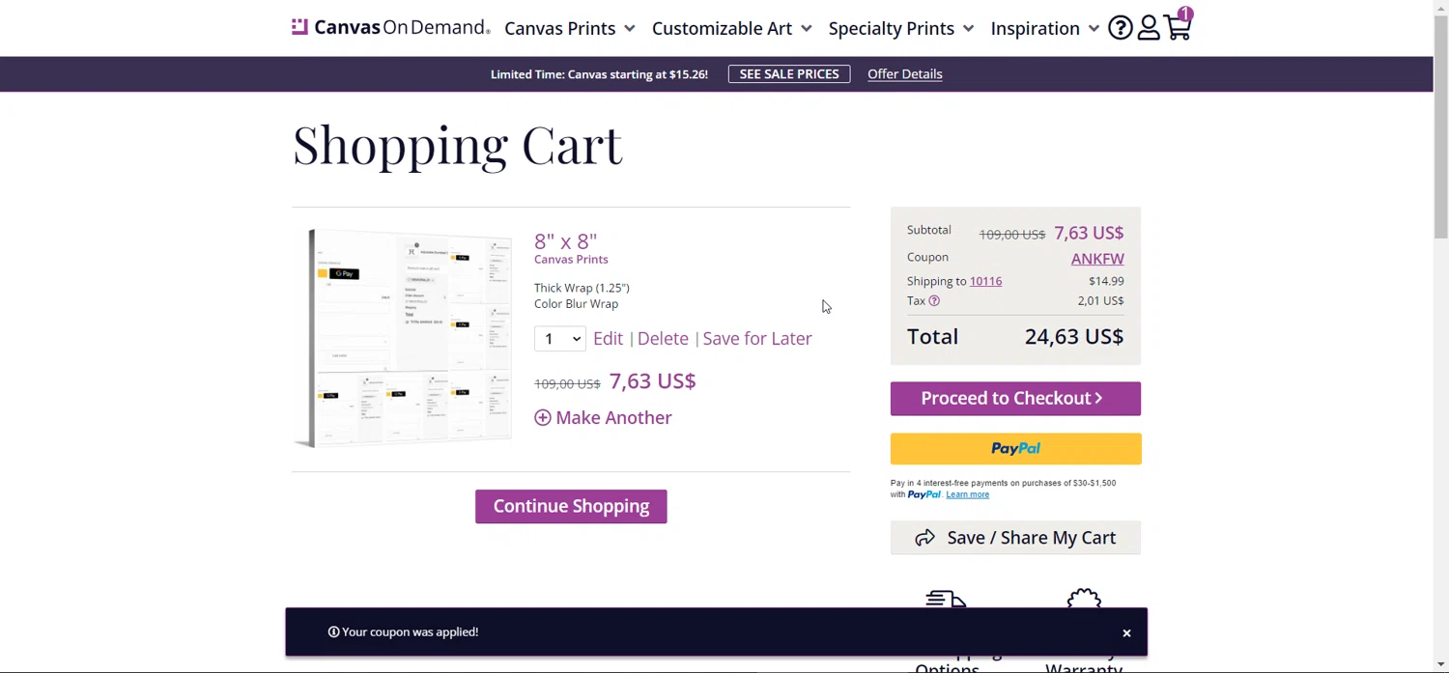Open the Offer Details link

click(x=904, y=74)
